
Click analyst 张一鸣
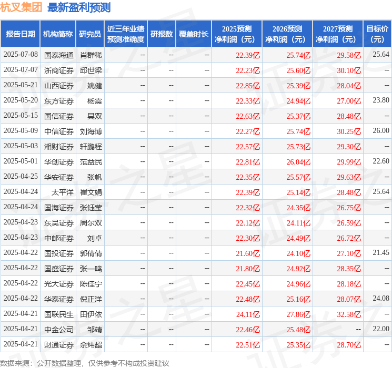91,269
